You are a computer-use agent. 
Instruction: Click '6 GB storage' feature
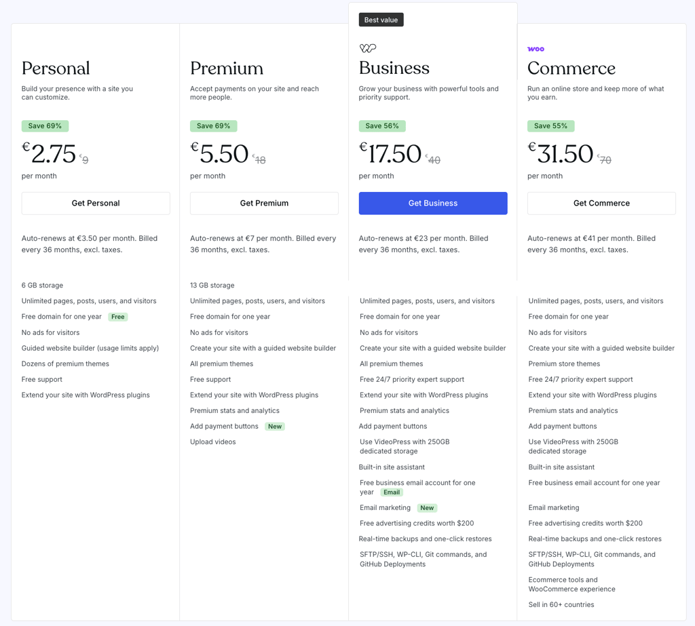point(42,286)
